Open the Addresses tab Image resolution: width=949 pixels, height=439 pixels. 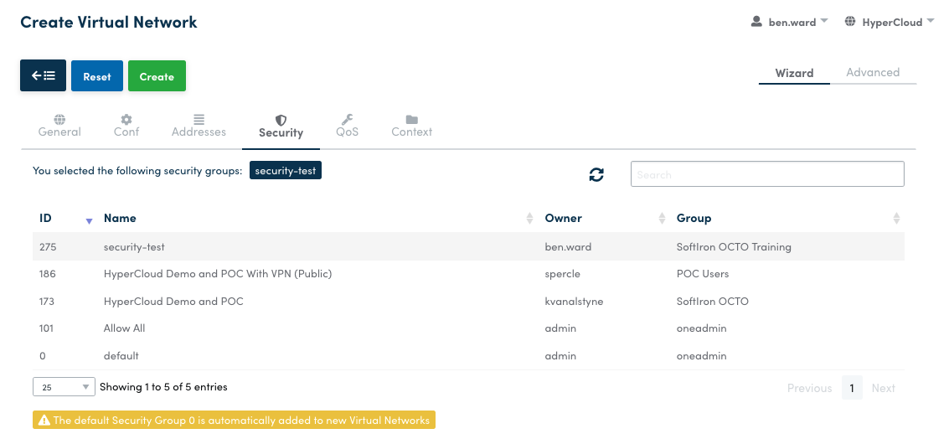click(199, 126)
